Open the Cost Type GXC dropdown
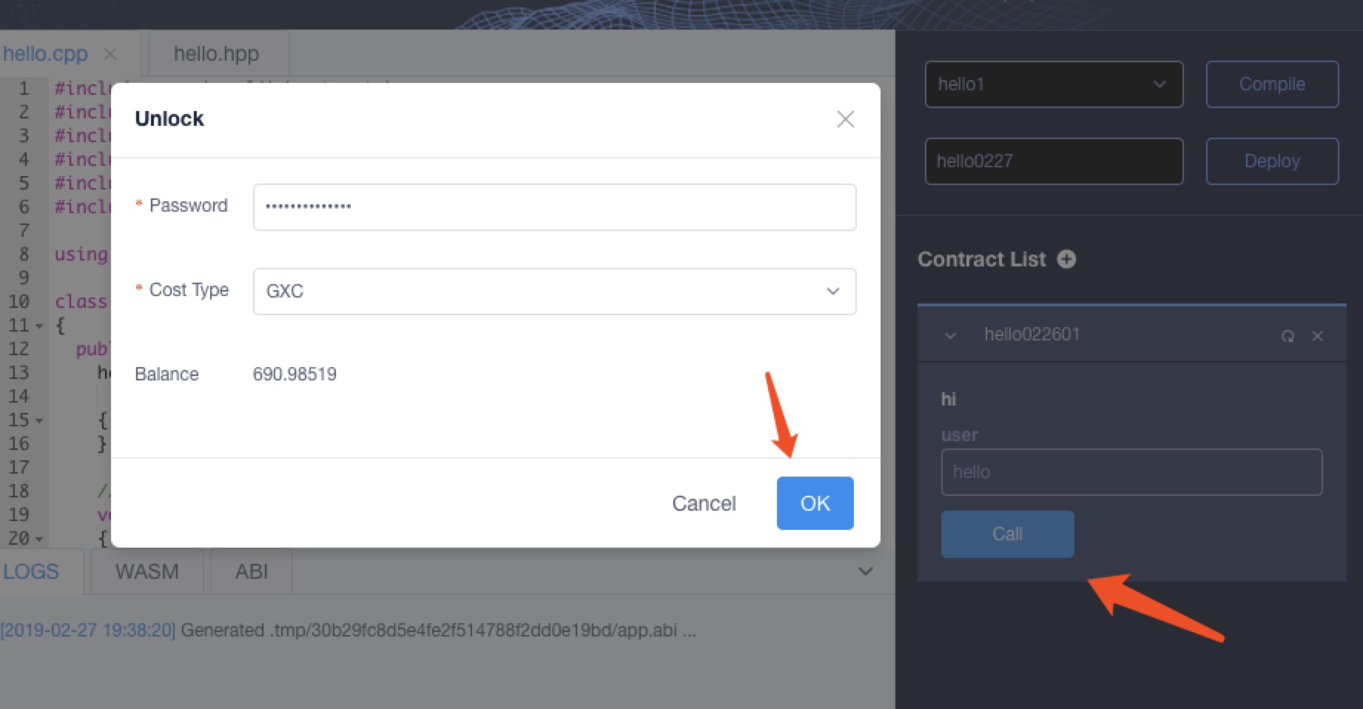The height and width of the screenshot is (709, 1363). point(554,292)
